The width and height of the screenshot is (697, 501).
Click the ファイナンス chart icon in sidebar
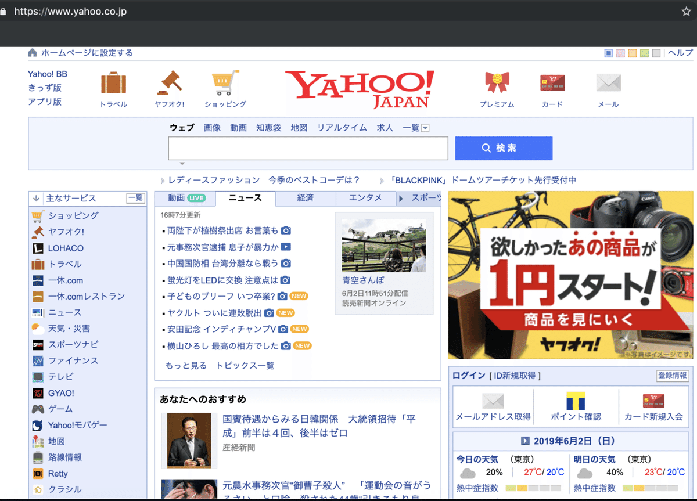pos(38,361)
